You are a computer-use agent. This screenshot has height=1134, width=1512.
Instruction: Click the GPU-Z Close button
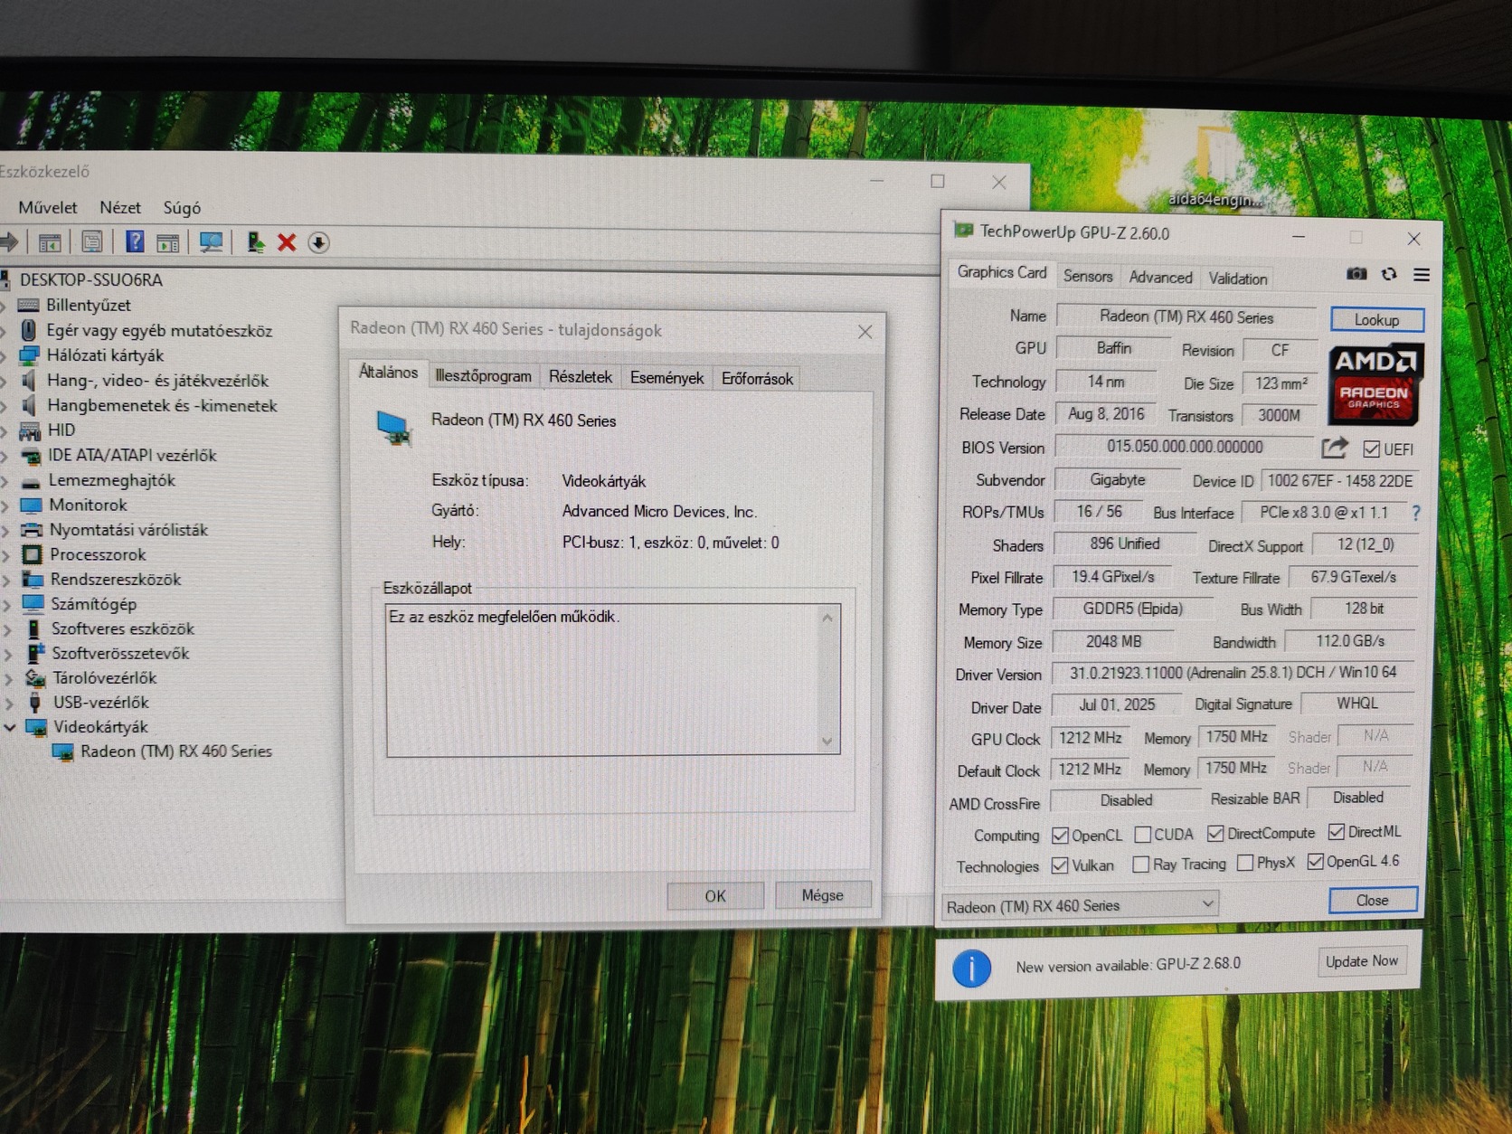(x=1372, y=900)
